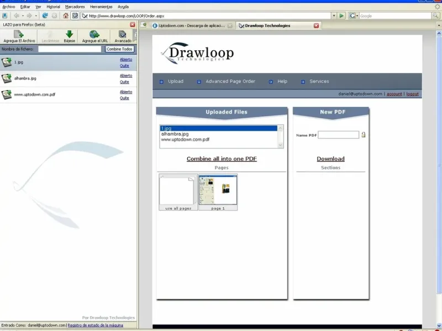The image size is (442, 331).
Task: Go forward with the Forward arrow
Action: (x=29, y=16)
